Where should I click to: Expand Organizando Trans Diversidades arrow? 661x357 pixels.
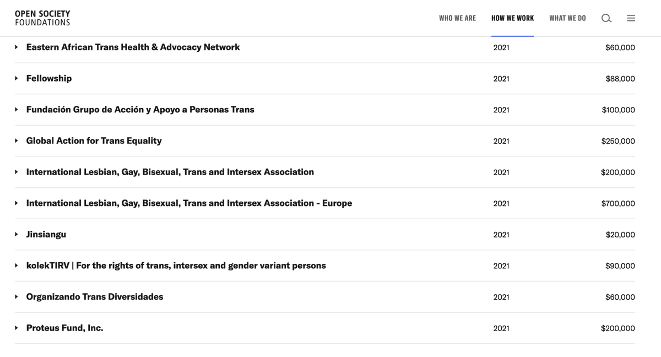[x=17, y=297]
